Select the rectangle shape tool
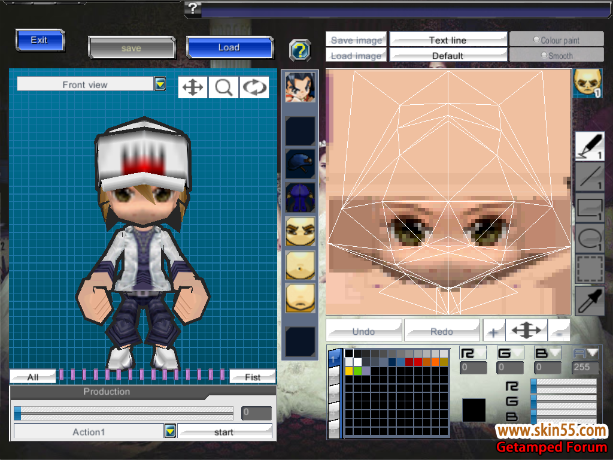 tap(590, 208)
